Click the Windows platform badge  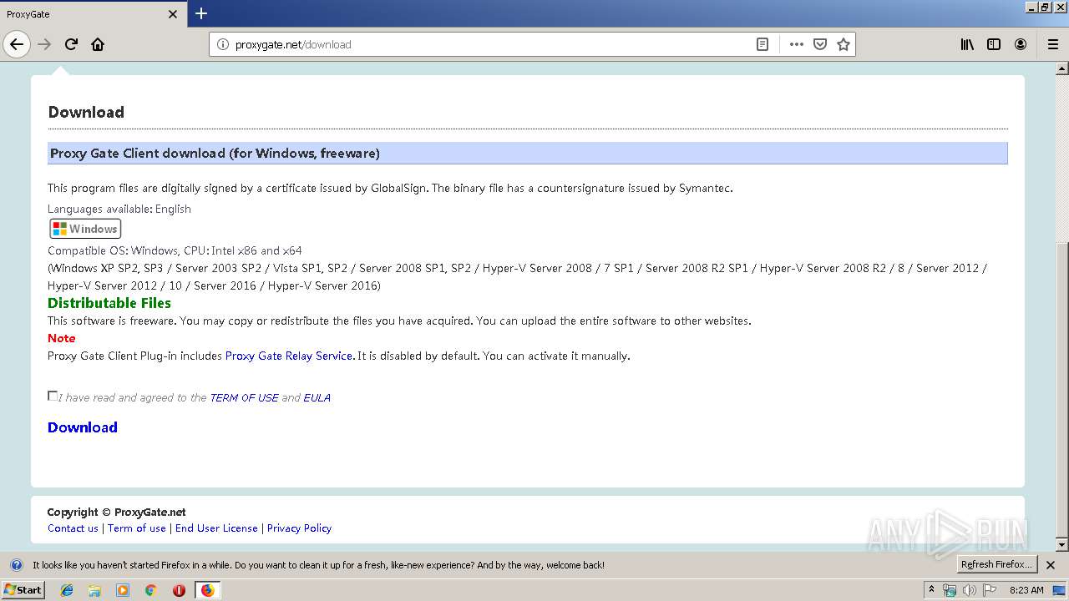85,229
